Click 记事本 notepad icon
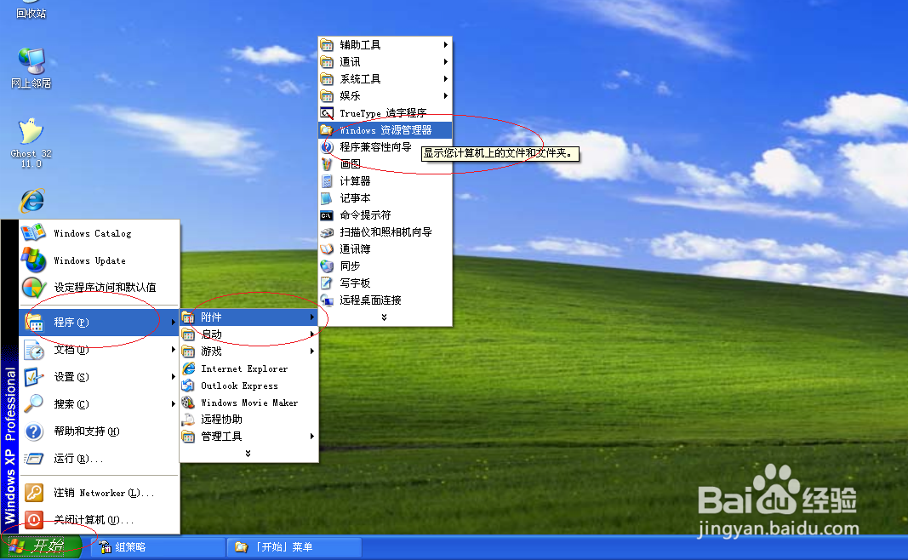 click(x=327, y=198)
